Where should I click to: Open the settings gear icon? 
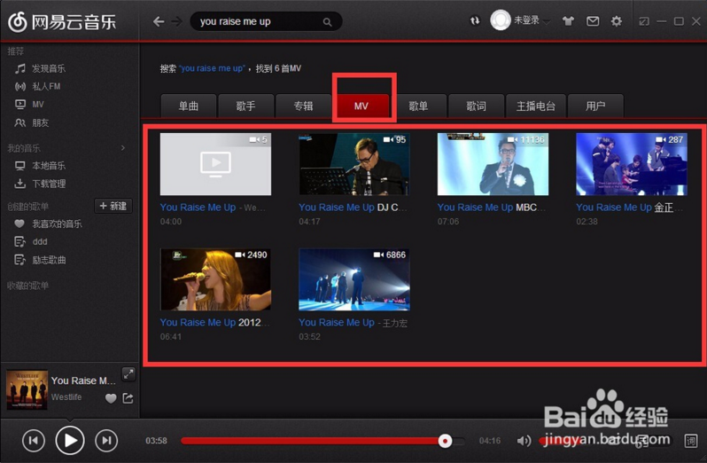(617, 20)
